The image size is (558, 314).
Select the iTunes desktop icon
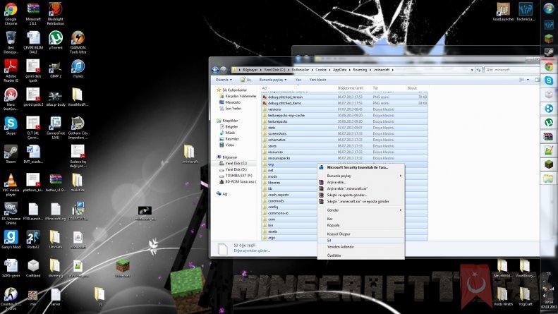click(x=78, y=68)
